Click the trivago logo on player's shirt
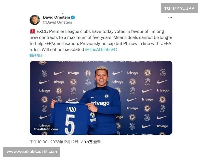The image size is (201, 160). pos(100,103)
